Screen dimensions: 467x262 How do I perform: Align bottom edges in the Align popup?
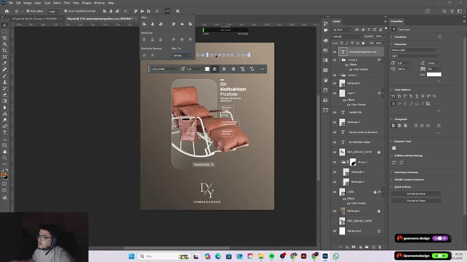[190, 24]
